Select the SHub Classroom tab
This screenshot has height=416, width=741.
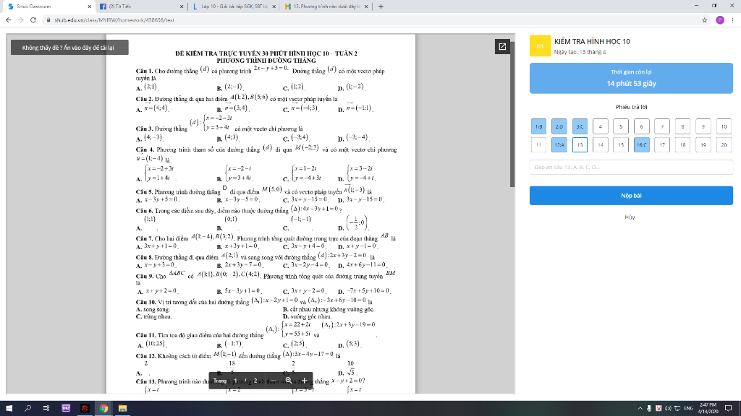coord(48,6)
